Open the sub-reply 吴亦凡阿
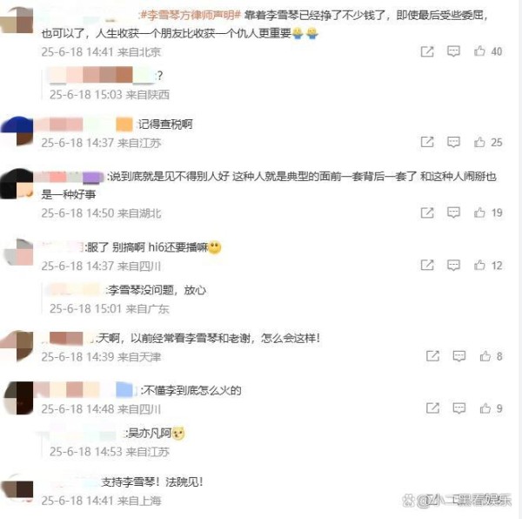522x519 pixels. tap(155, 433)
